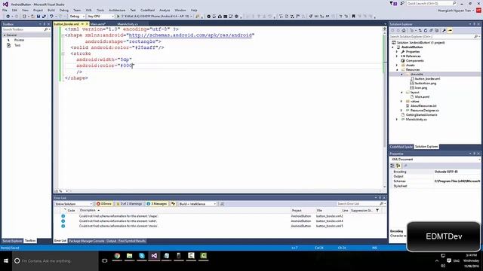Click the Windows Start button
The image size is (483, 271).
(x=6, y=261)
